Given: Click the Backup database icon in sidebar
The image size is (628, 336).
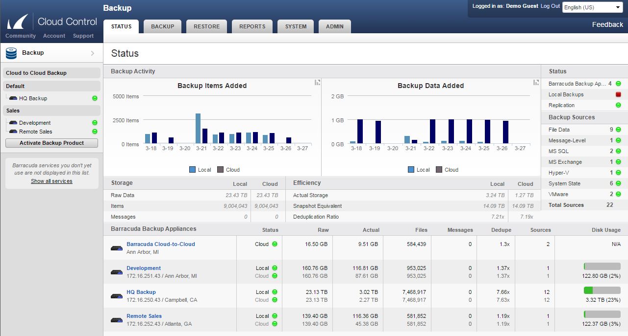Looking at the screenshot, I should point(11,53).
